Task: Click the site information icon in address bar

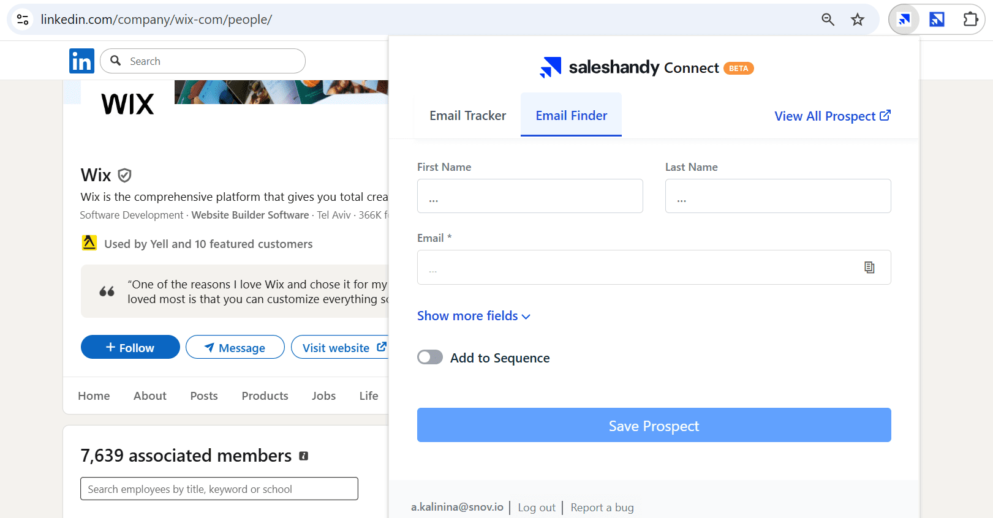Action: point(23,20)
